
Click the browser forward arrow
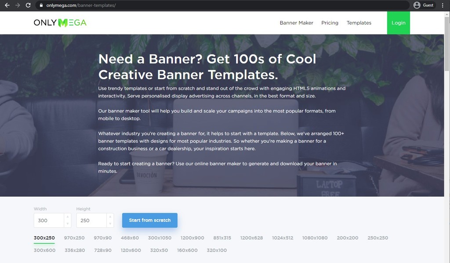click(x=17, y=5)
